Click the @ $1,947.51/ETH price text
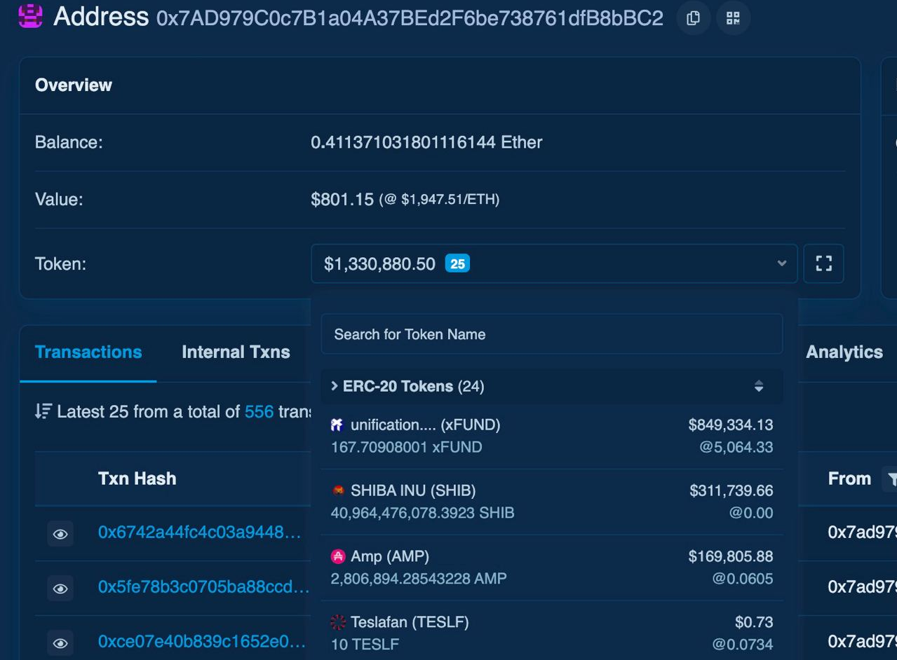 [439, 200]
